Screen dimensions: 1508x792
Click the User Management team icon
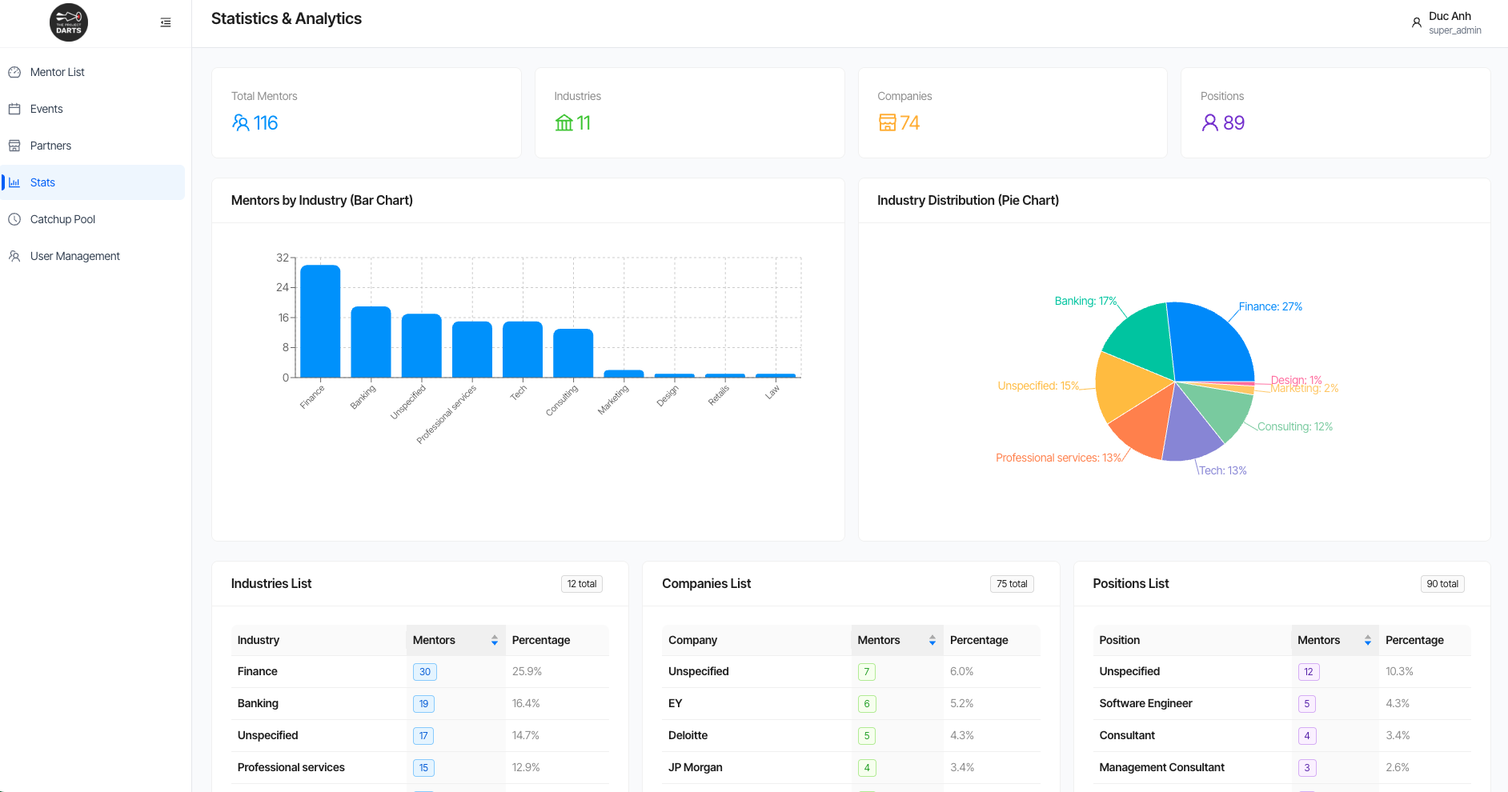pos(14,256)
